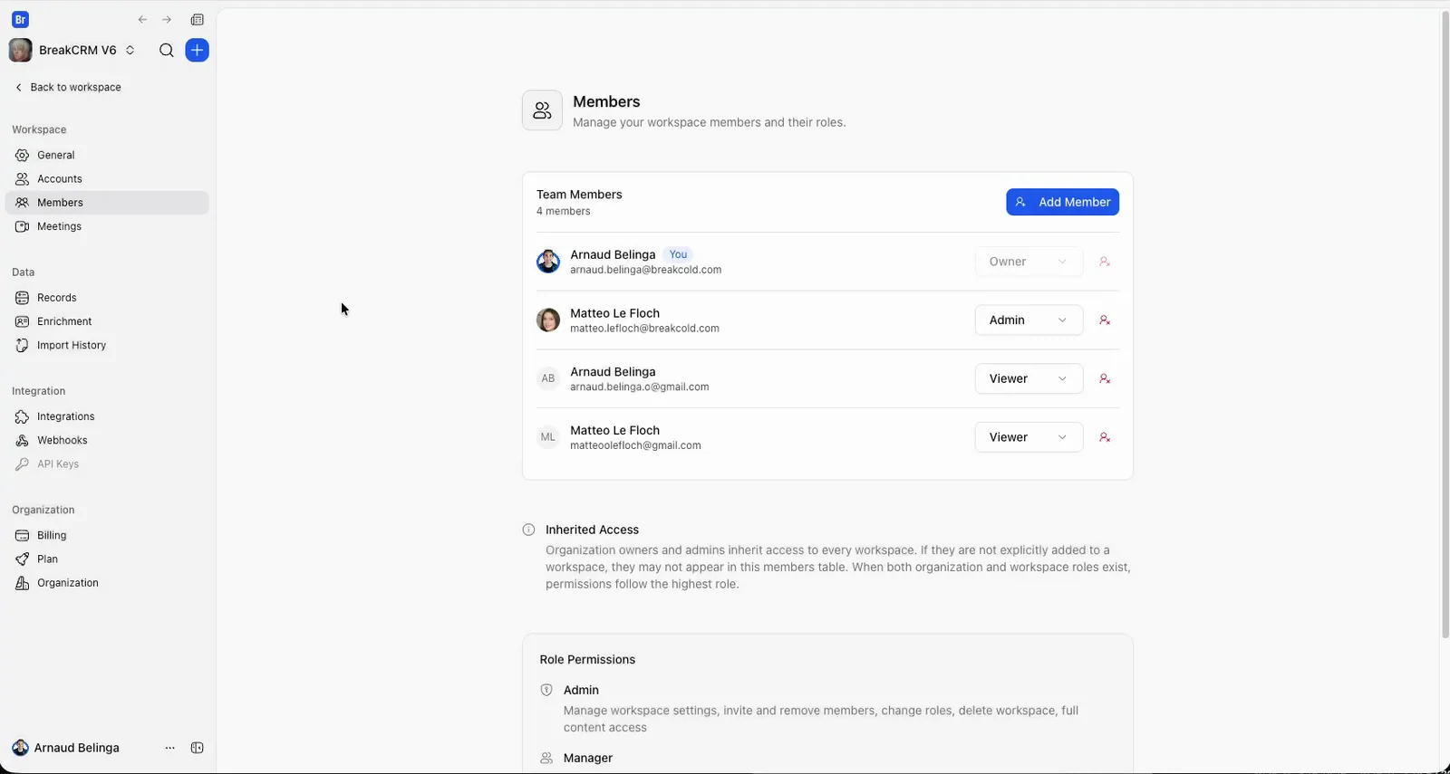Click Manager role people icon
Screen dimensions: 1450x774
pyautogui.click(x=546, y=759)
